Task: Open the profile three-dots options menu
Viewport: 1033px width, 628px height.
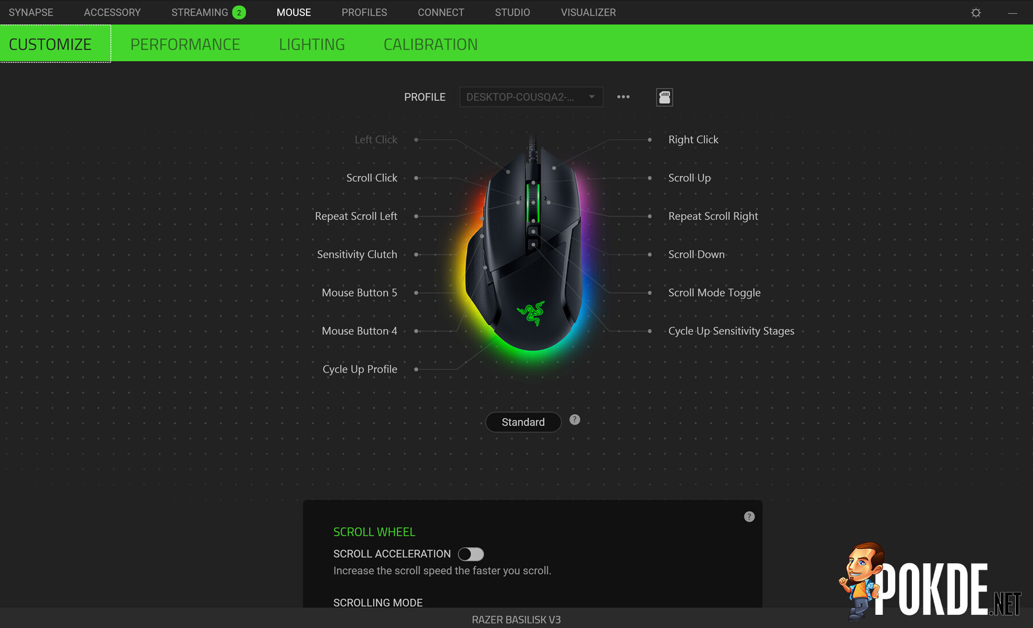Action: tap(623, 97)
